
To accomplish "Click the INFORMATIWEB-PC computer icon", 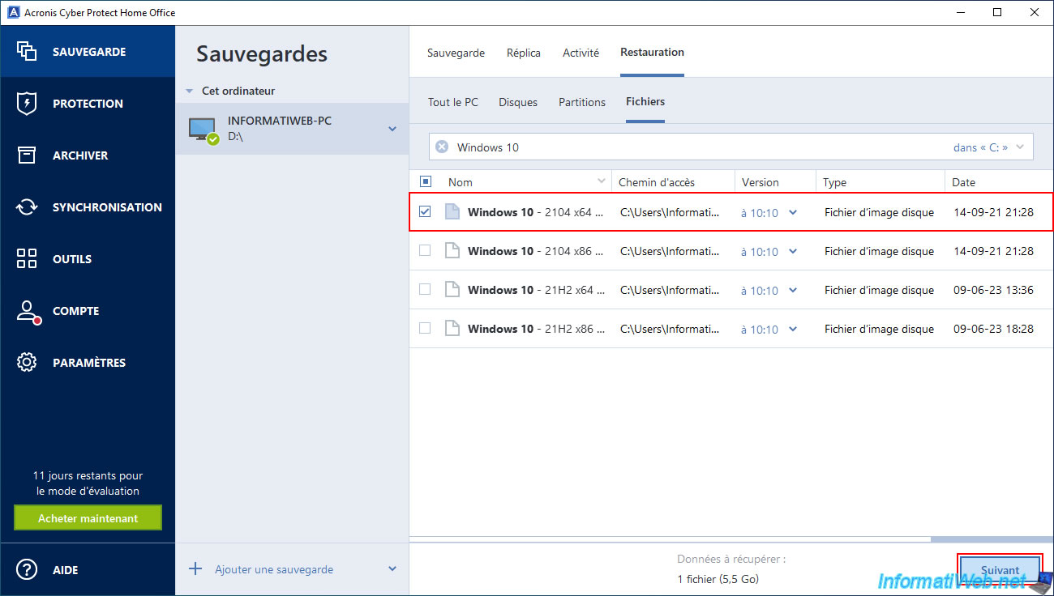I will (203, 130).
